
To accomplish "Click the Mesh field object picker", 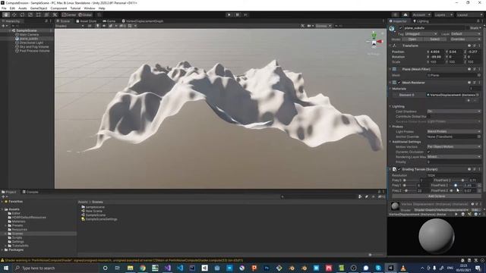I will 479,75.
